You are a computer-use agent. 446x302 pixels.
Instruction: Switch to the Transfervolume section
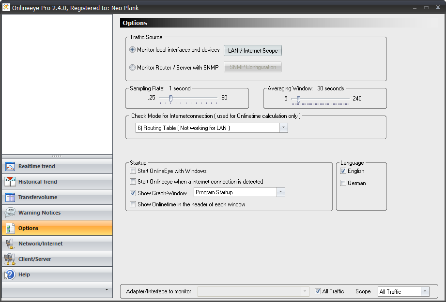[57, 197]
